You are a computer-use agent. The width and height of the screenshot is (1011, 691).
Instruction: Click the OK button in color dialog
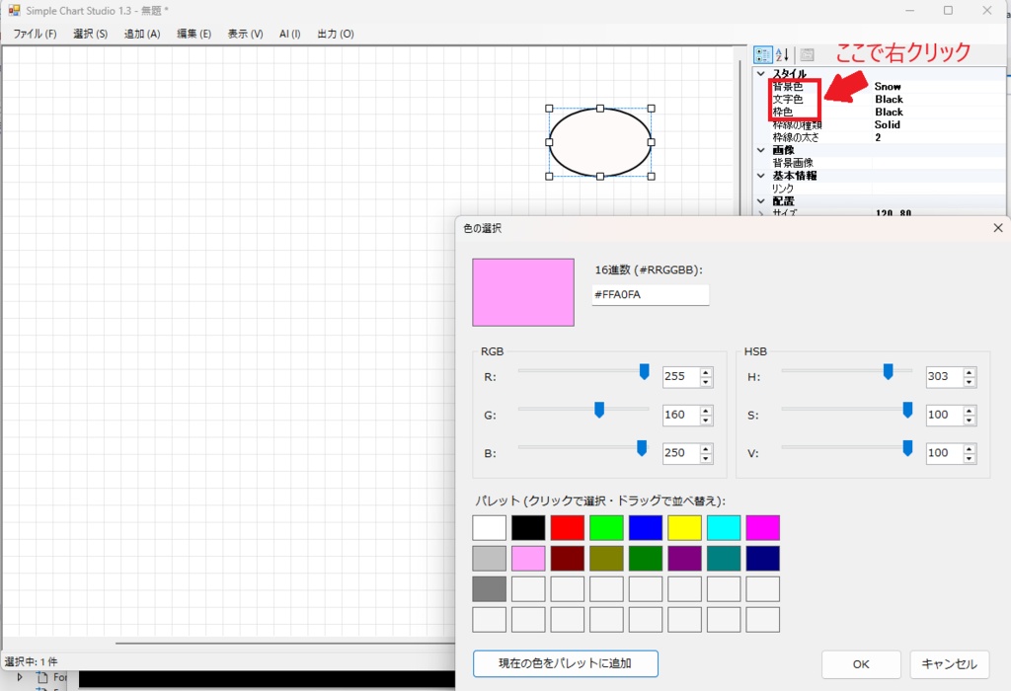pyautogui.click(x=861, y=664)
